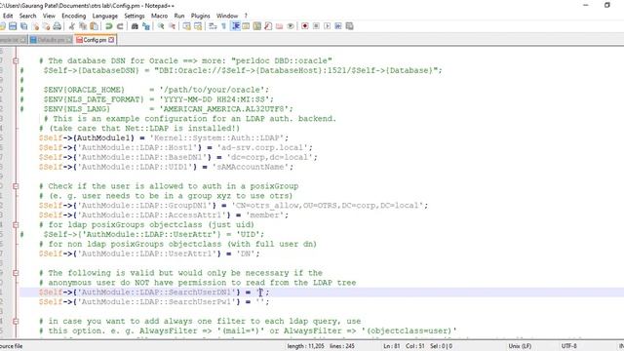Click the Save All toolbar icon
Image resolution: width=624 pixels, height=351 pixels.
point(23,26)
